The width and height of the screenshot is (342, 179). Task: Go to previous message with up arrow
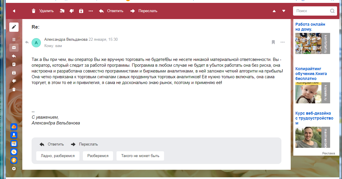coord(274,11)
